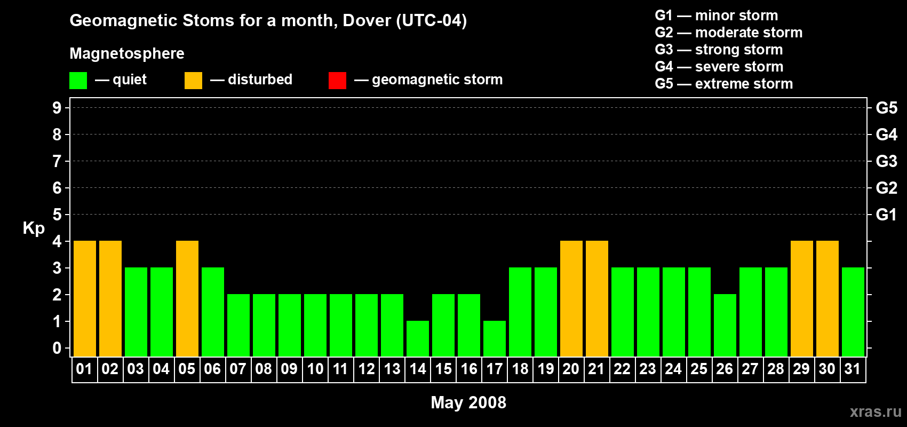Select the green bar for day 03
The width and height of the screenshot is (907, 427).
tap(136, 312)
